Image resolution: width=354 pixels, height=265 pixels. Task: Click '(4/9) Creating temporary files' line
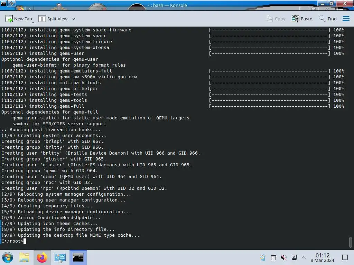[47, 206]
